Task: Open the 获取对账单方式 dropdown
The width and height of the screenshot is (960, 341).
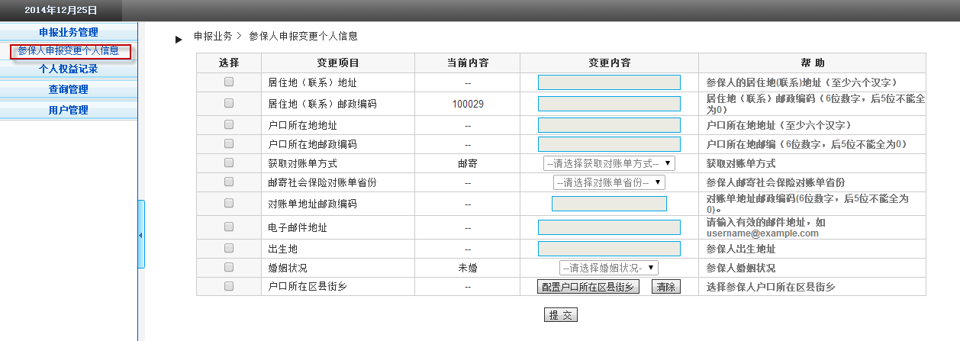Action: [608, 163]
